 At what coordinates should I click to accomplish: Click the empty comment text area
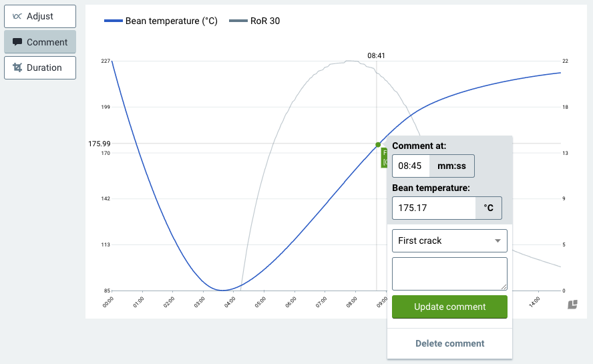pyautogui.click(x=449, y=274)
